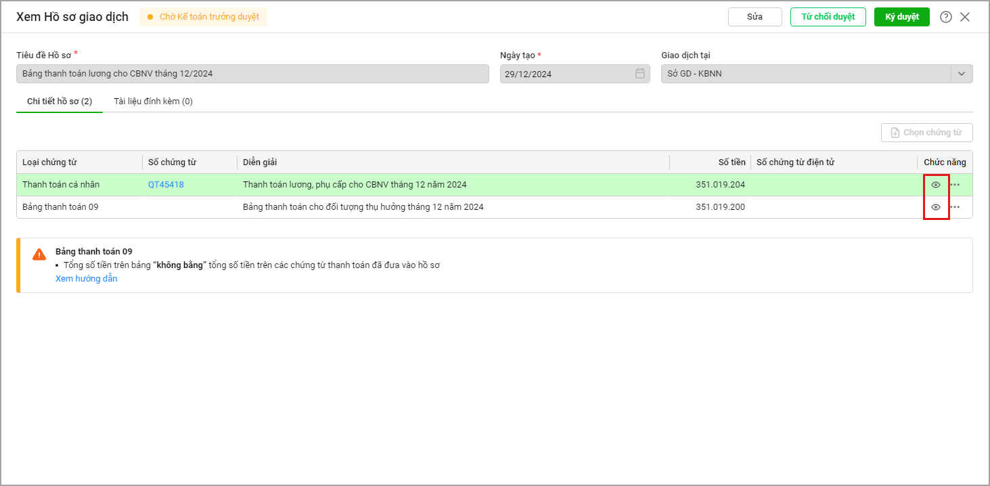The width and height of the screenshot is (990, 486).
Task: Click the help question mark icon
Action: pos(945,17)
